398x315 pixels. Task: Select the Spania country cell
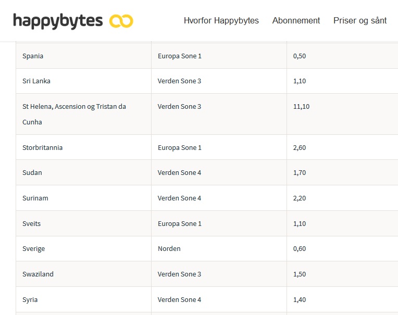point(83,56)
